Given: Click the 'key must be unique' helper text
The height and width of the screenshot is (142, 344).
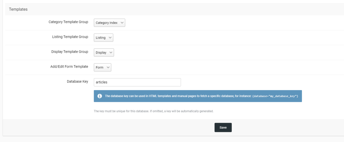Looking at the screenshot, I should [x=154, y=111].
